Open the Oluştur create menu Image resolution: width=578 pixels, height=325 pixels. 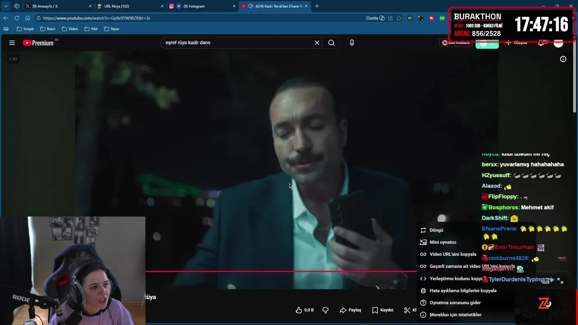tap(517, 43)
